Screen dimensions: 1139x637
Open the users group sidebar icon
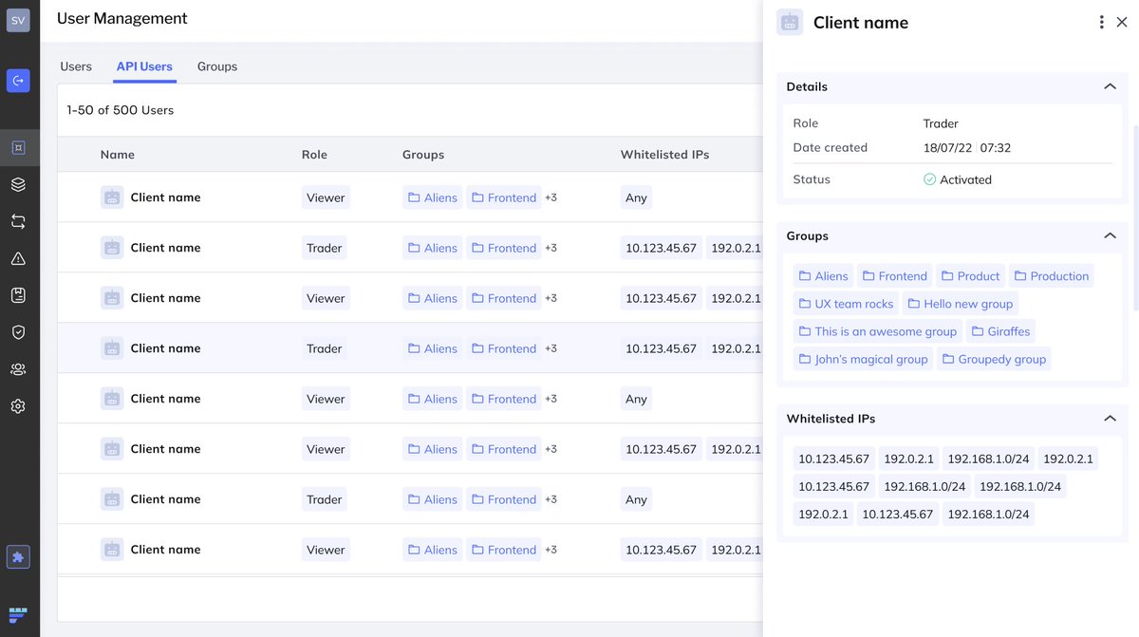[x=18, y=369]
